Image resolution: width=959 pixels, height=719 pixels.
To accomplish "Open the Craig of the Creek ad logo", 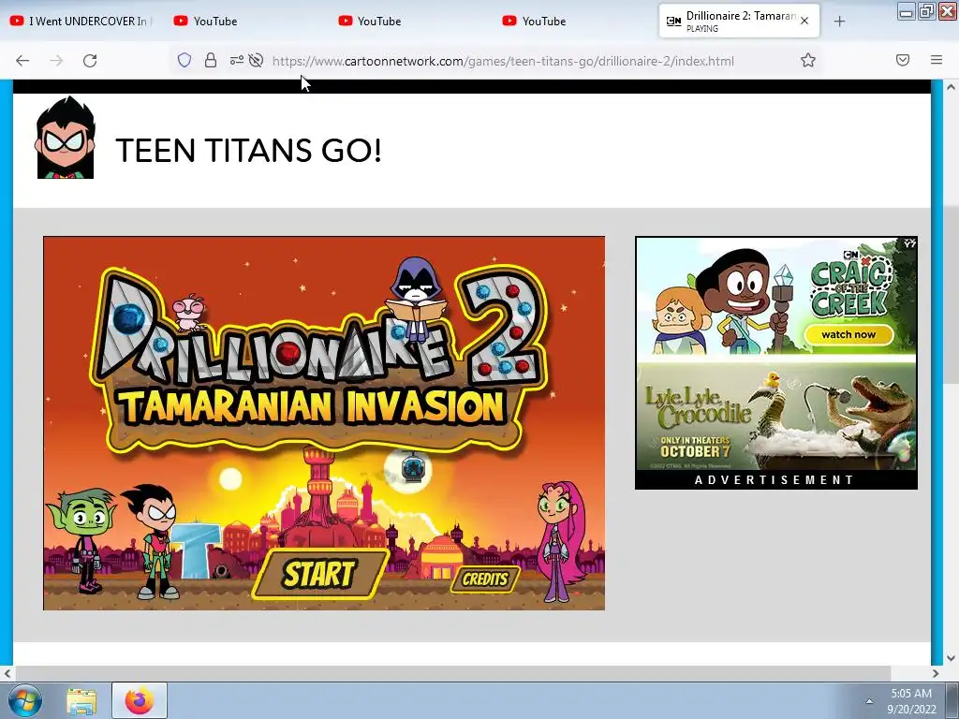I will click(850, 285).
